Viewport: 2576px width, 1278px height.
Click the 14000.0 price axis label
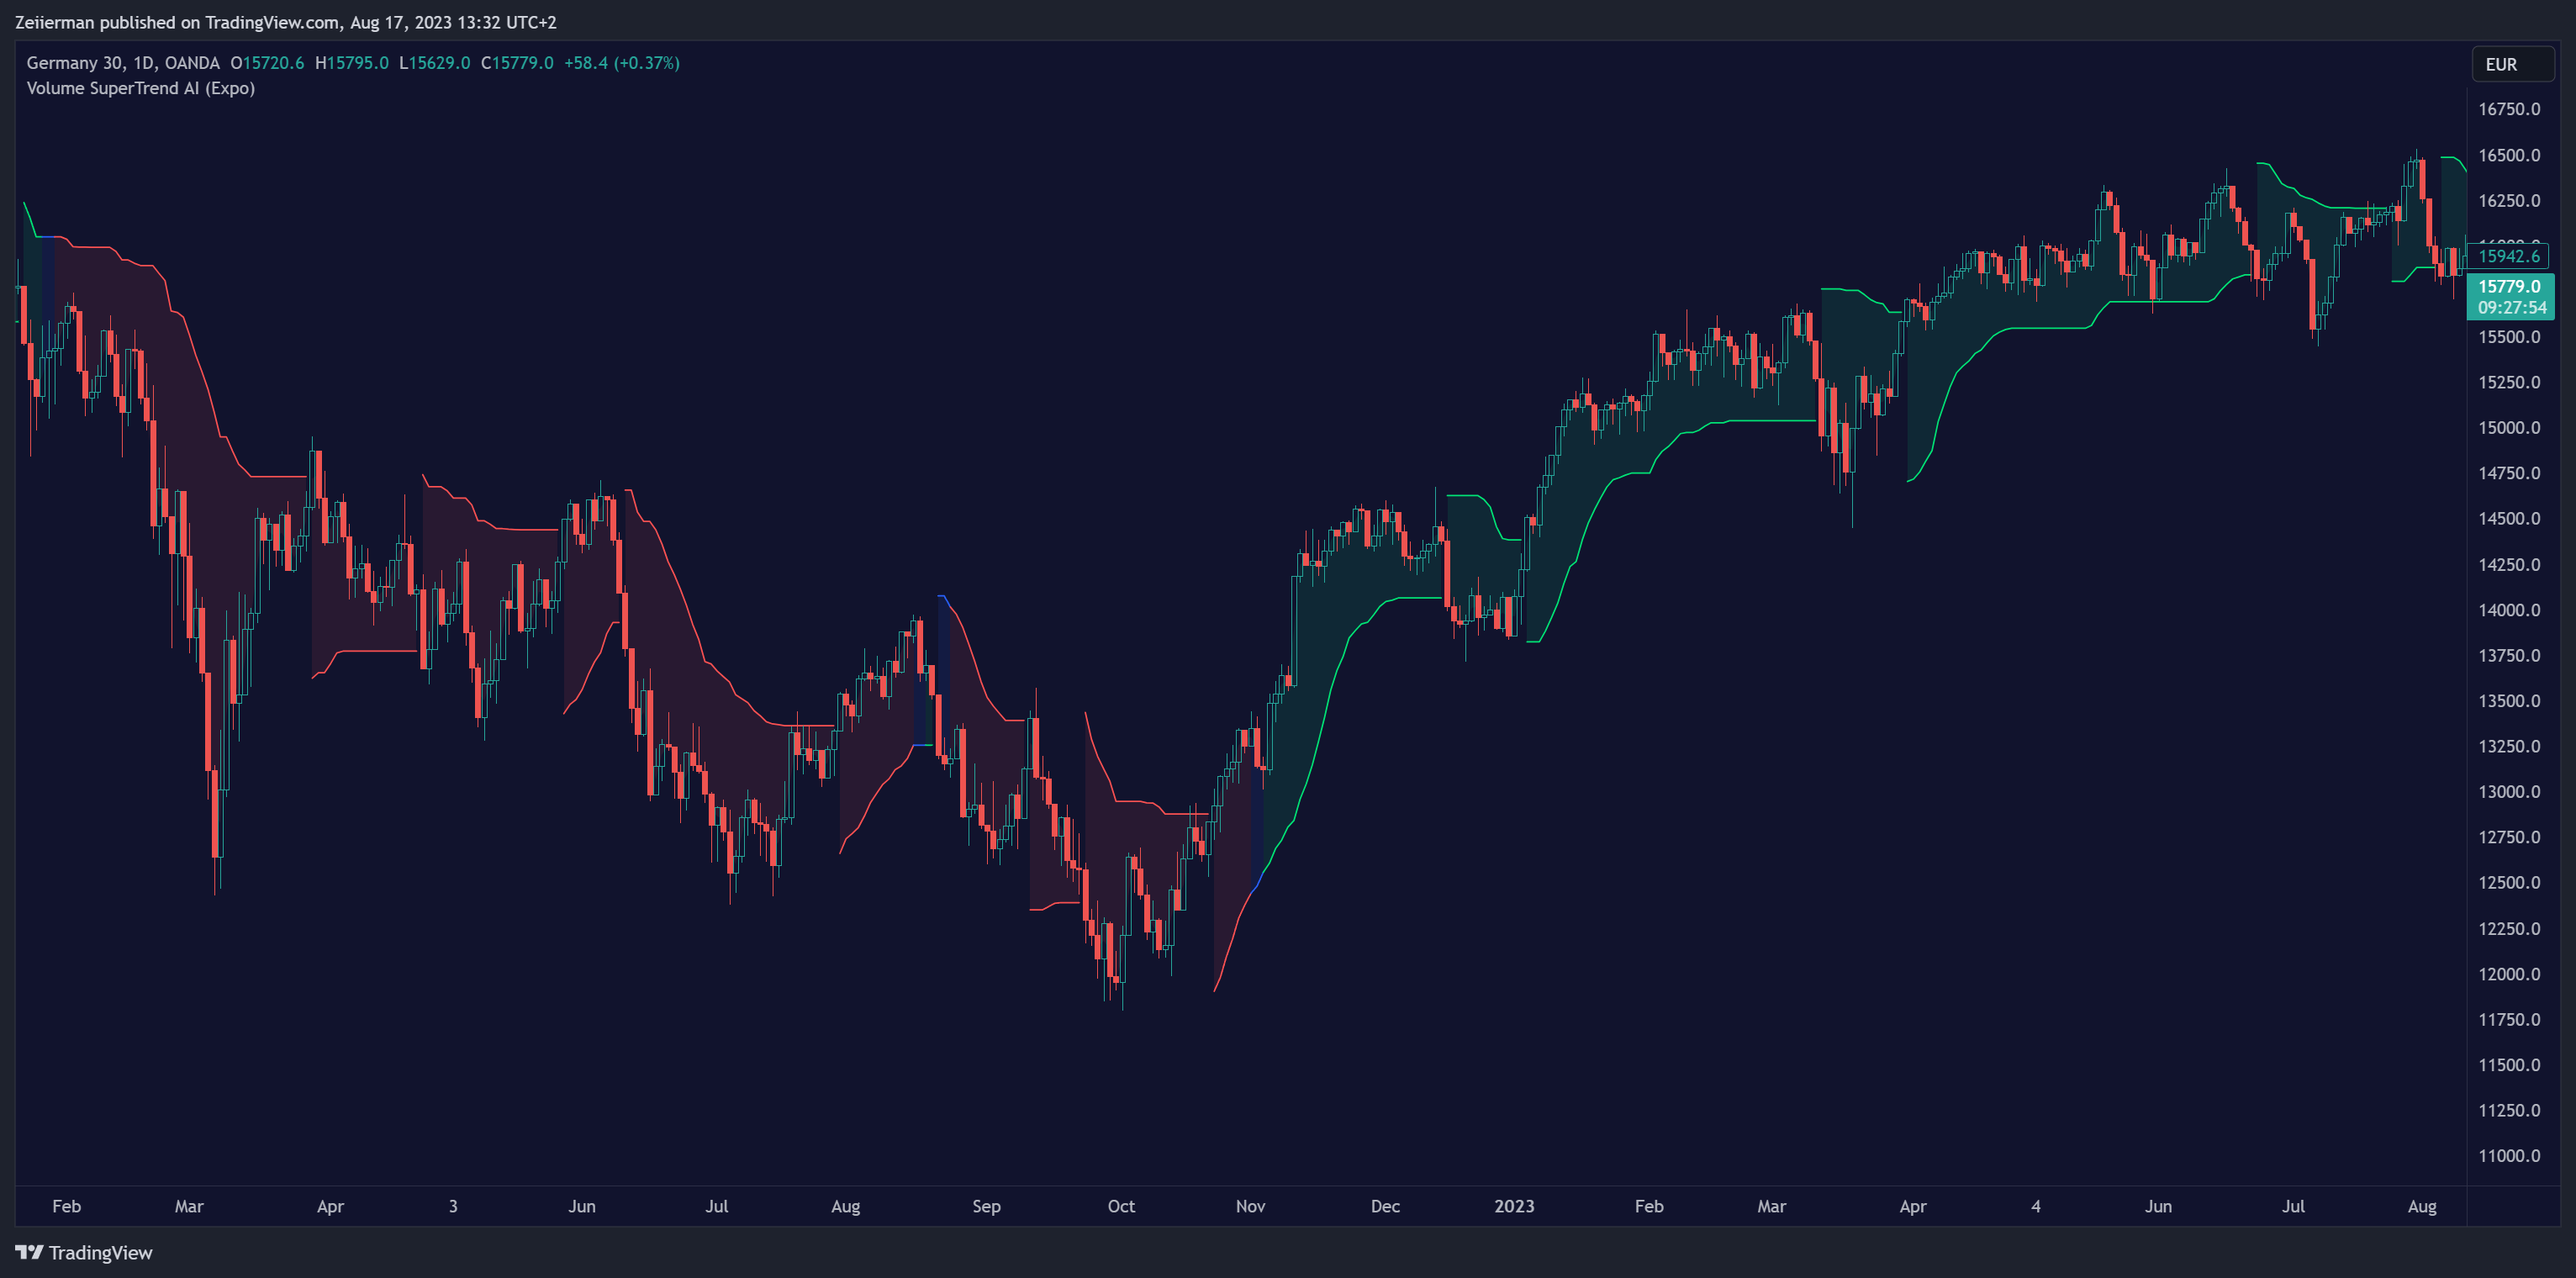point(2509,610)
